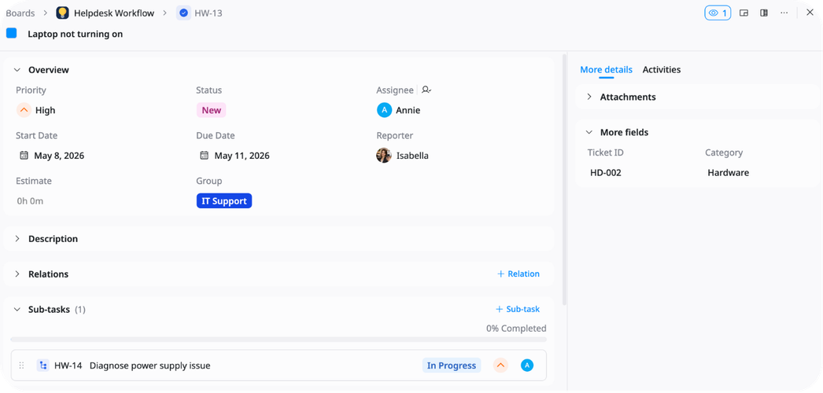Open the IT Support group selector
Viewport: 823px width, 393px height.
[x=224, y=200]
